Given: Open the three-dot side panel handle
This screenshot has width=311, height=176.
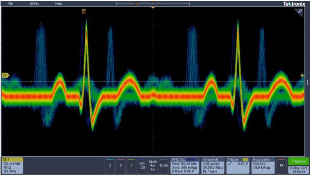Looking at the screenshot, I should point(308,82).
